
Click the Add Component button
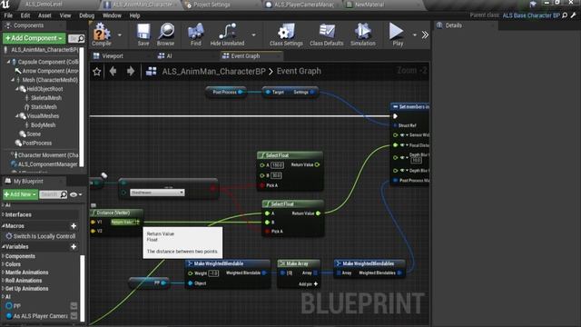tap(34, 38)
